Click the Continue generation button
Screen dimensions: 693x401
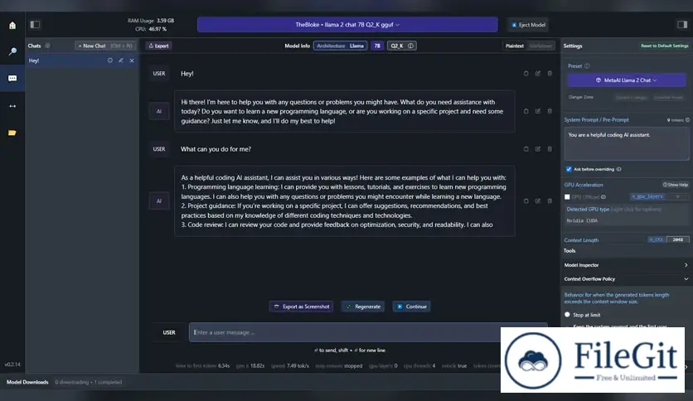point(411,307)
